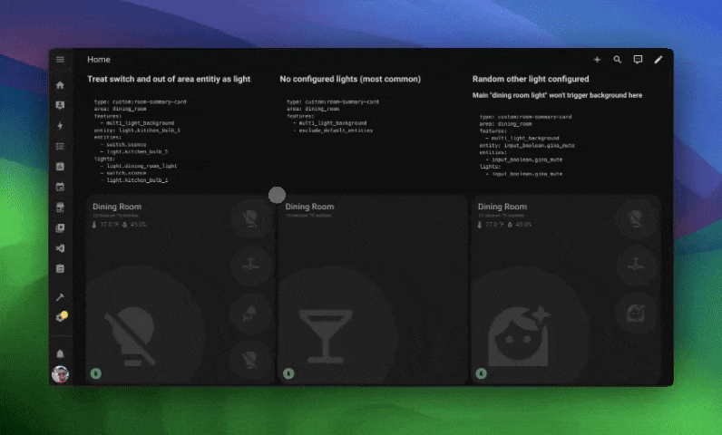Viewport: 722px width, 435px height.
Task: Launch the VS Code editor sidebar icon
Action: [60, 248]
